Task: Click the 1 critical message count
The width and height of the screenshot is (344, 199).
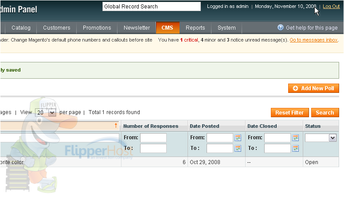Action: click(189, 40)
